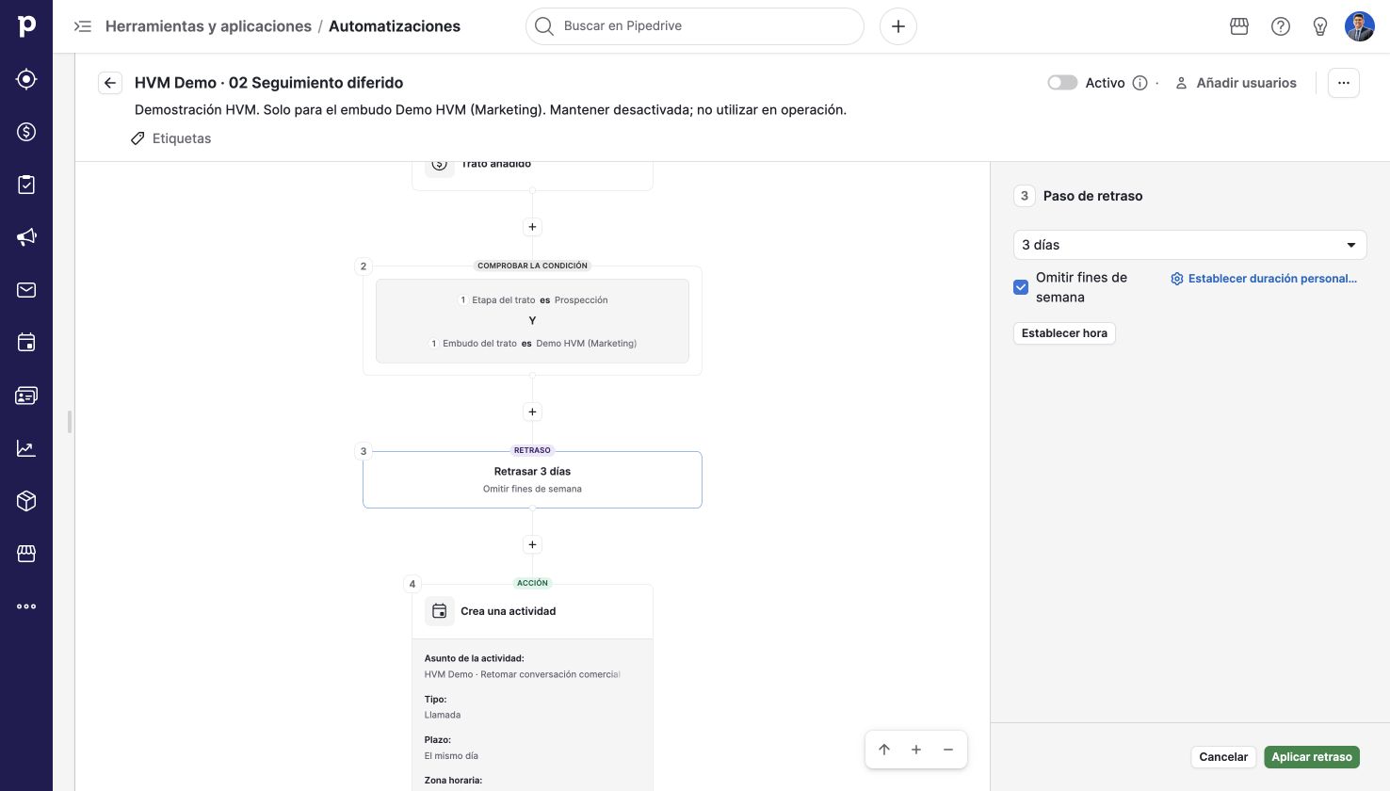This screenshot has height=791, width=1390.
Task: Open the 3 días delay dropdown
Action: click(x=1189, y=245)
